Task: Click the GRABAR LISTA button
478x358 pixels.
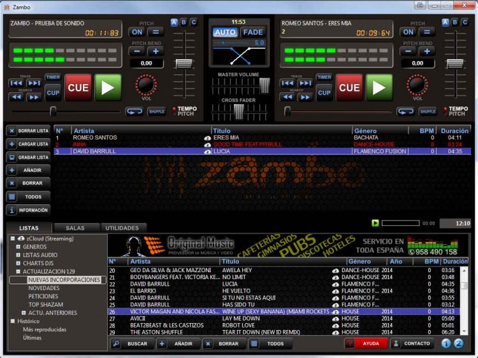Action: pos(28,157)
